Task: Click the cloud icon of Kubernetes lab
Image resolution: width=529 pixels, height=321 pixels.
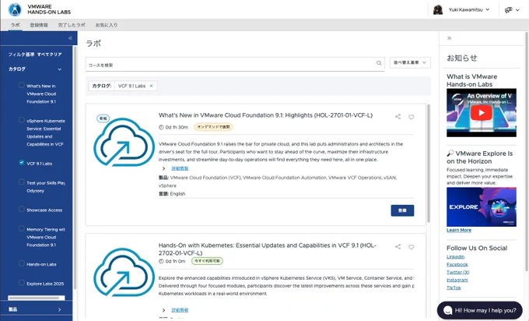Action: (124, 273)
